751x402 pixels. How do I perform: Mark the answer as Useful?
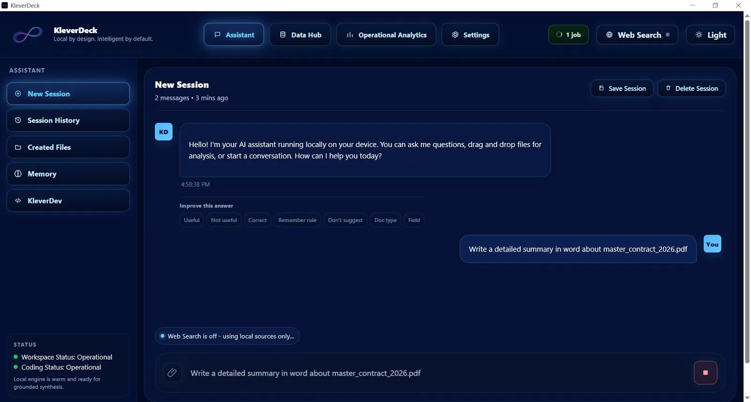192,220
